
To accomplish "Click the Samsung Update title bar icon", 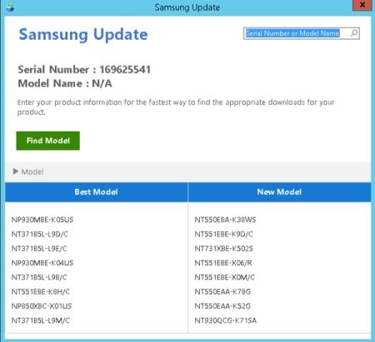I will (10, 7).
